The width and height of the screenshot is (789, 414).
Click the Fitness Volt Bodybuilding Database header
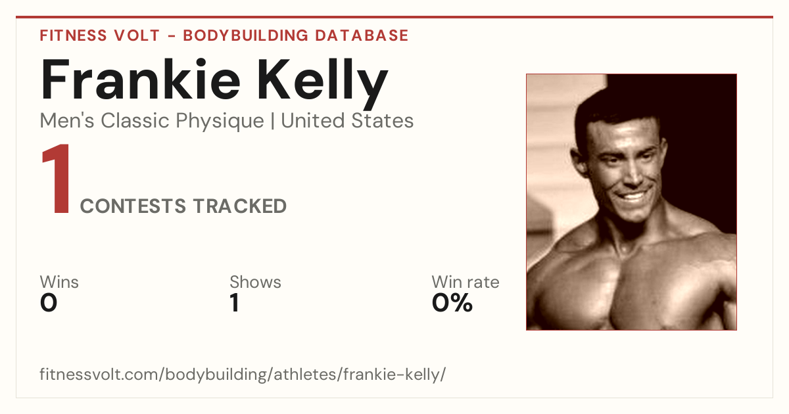click(224, 35)
